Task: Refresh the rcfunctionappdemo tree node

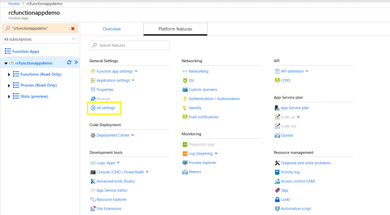Action: pyautogui.click(x=69, y=62)
